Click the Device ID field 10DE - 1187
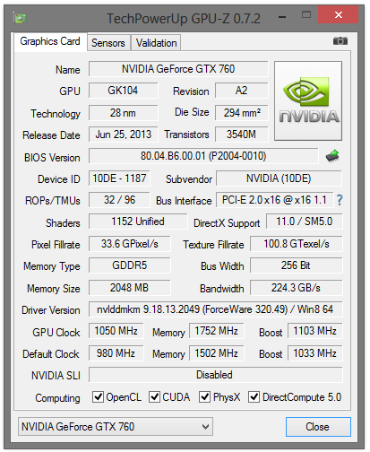370x452 pixels. [x=119, y=178]
